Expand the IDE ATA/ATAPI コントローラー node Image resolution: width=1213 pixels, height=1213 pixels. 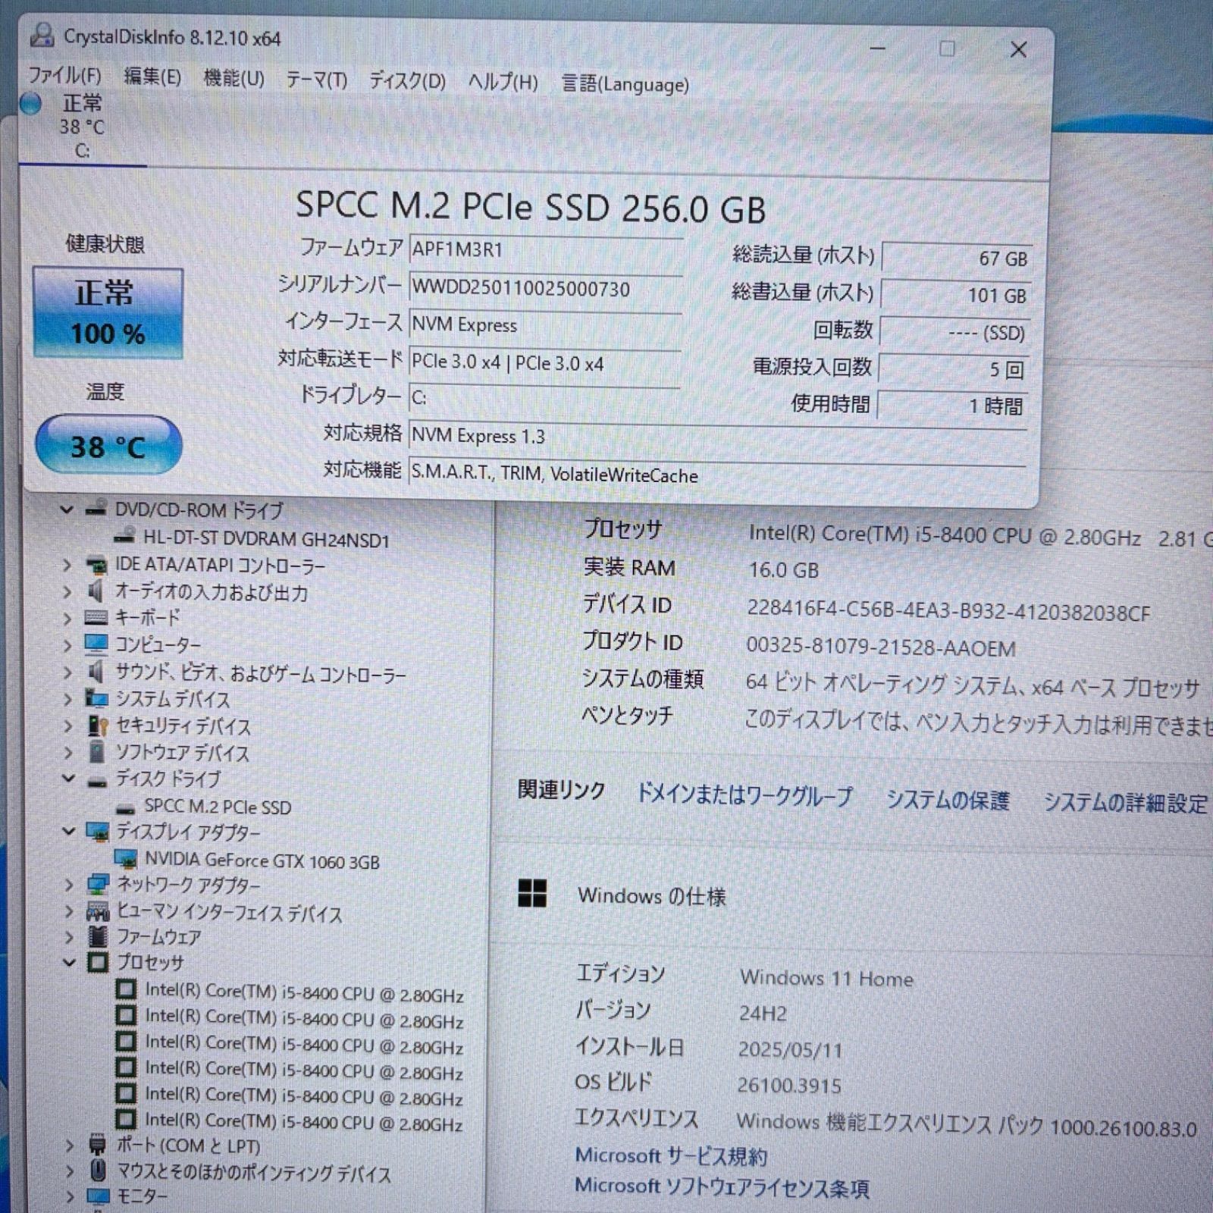pyautogui.click(x=67, y=566)
